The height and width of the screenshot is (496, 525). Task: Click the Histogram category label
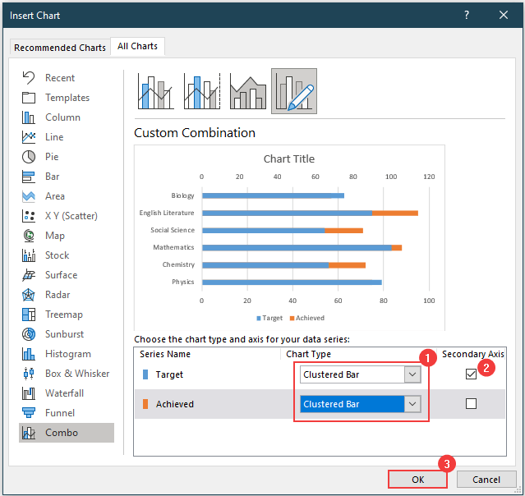pyautogui.click(x=68, y=354)
